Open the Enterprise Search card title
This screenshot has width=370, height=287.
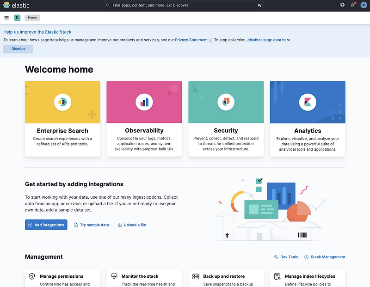pyautogui.click(x=62, y=131)
